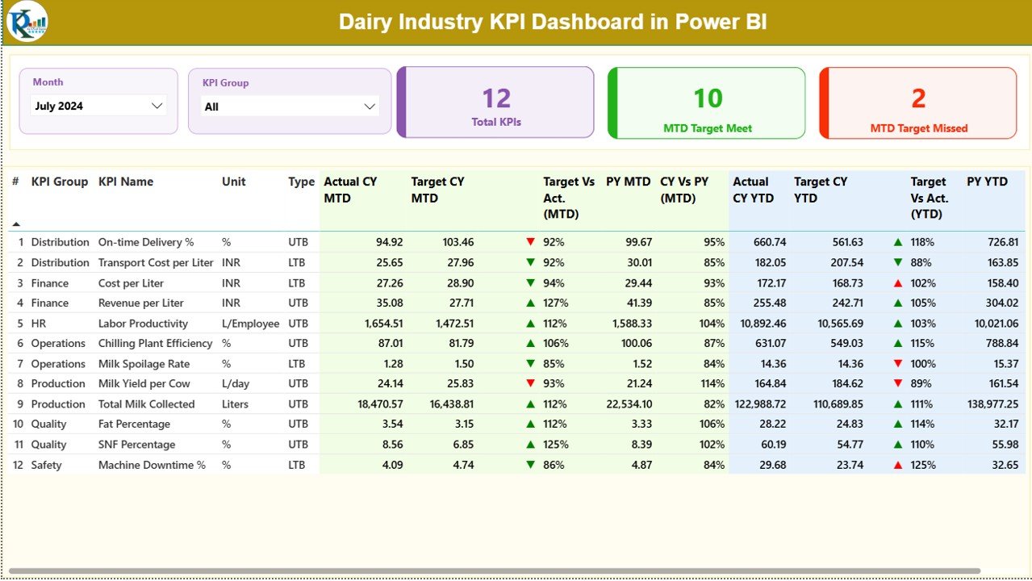The width and height of the screenshot is (1032, 581).
Task: Open the Month slicer dropdown
Action: pos(157,105)
